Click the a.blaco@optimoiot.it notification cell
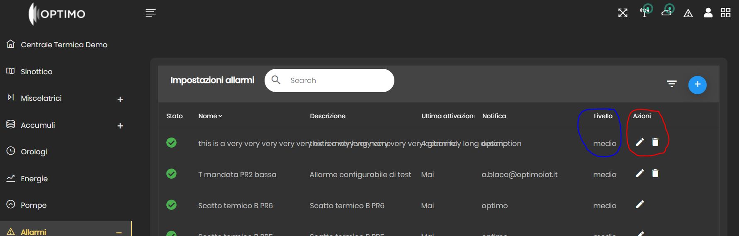Image resolution: width=739 pixels, height=236 pixels. tap(520, 175)
